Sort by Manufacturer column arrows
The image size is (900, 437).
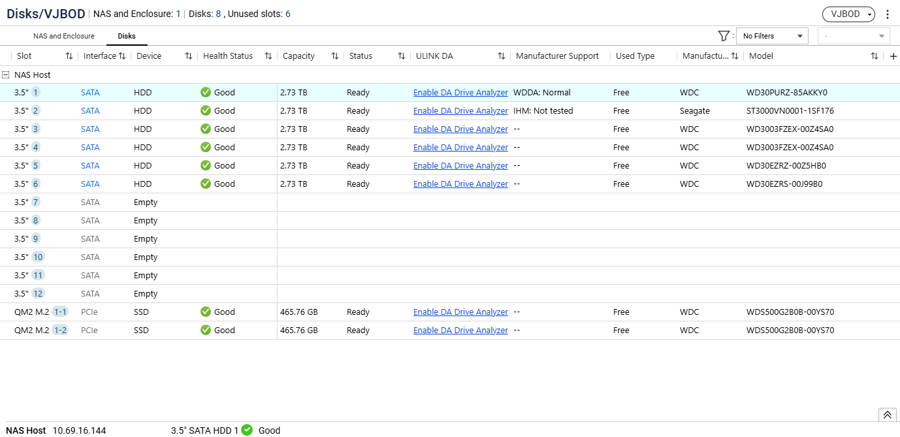tap(735, 56)
